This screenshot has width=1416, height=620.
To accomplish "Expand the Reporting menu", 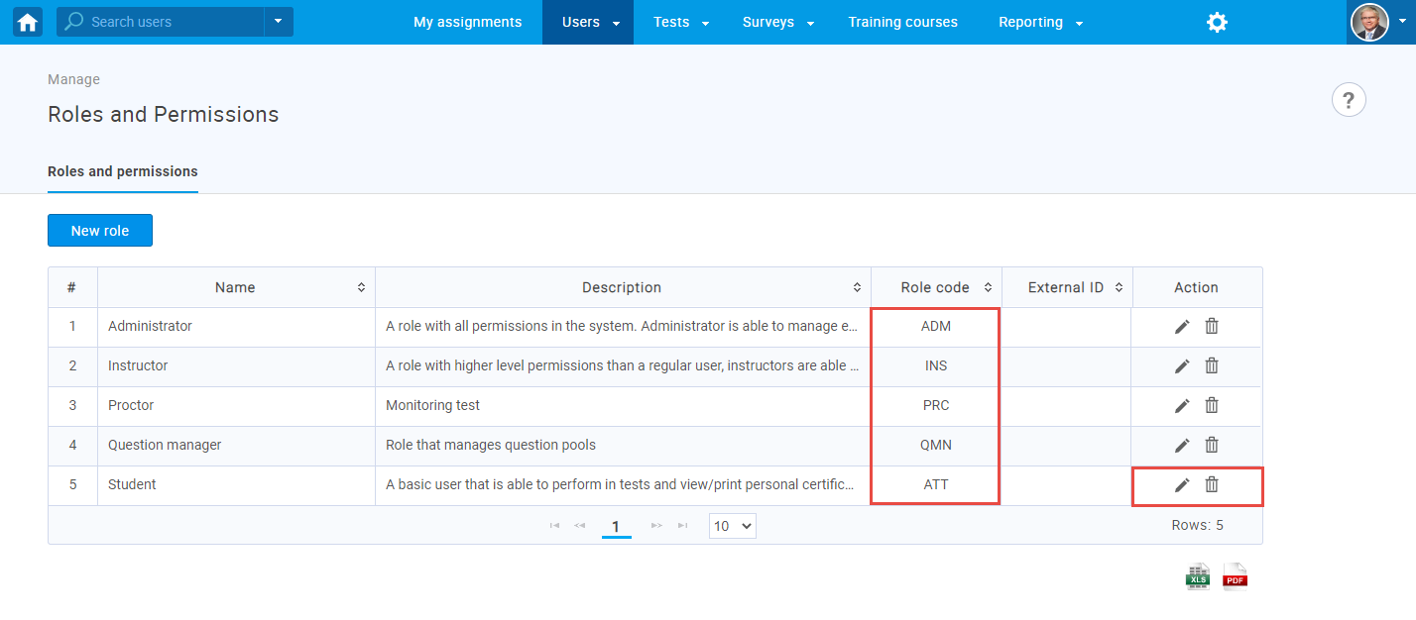I will pyautogui.click(x=1040, y=22).
